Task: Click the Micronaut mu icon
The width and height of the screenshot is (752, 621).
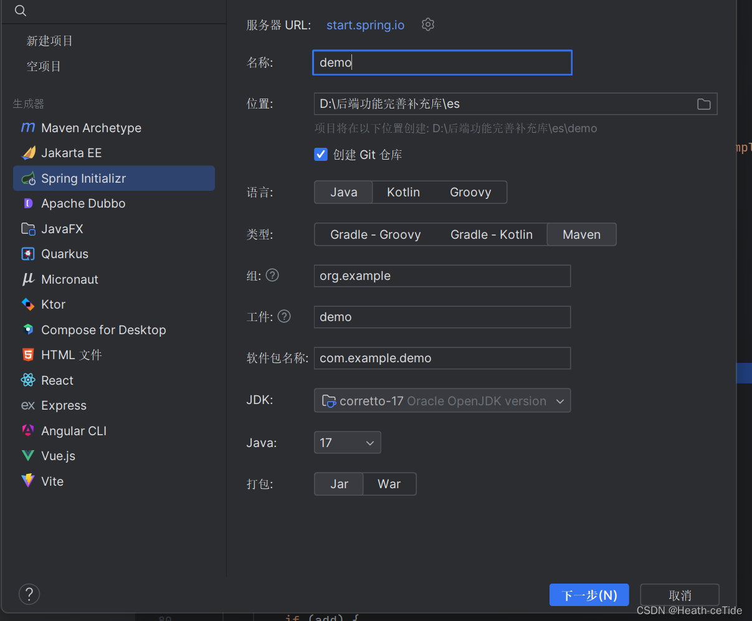Action: pos(28,279)
